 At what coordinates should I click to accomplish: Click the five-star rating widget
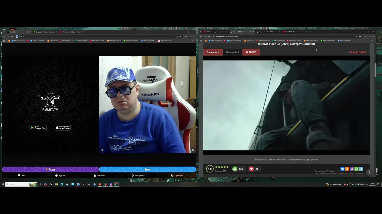[222, 167]
